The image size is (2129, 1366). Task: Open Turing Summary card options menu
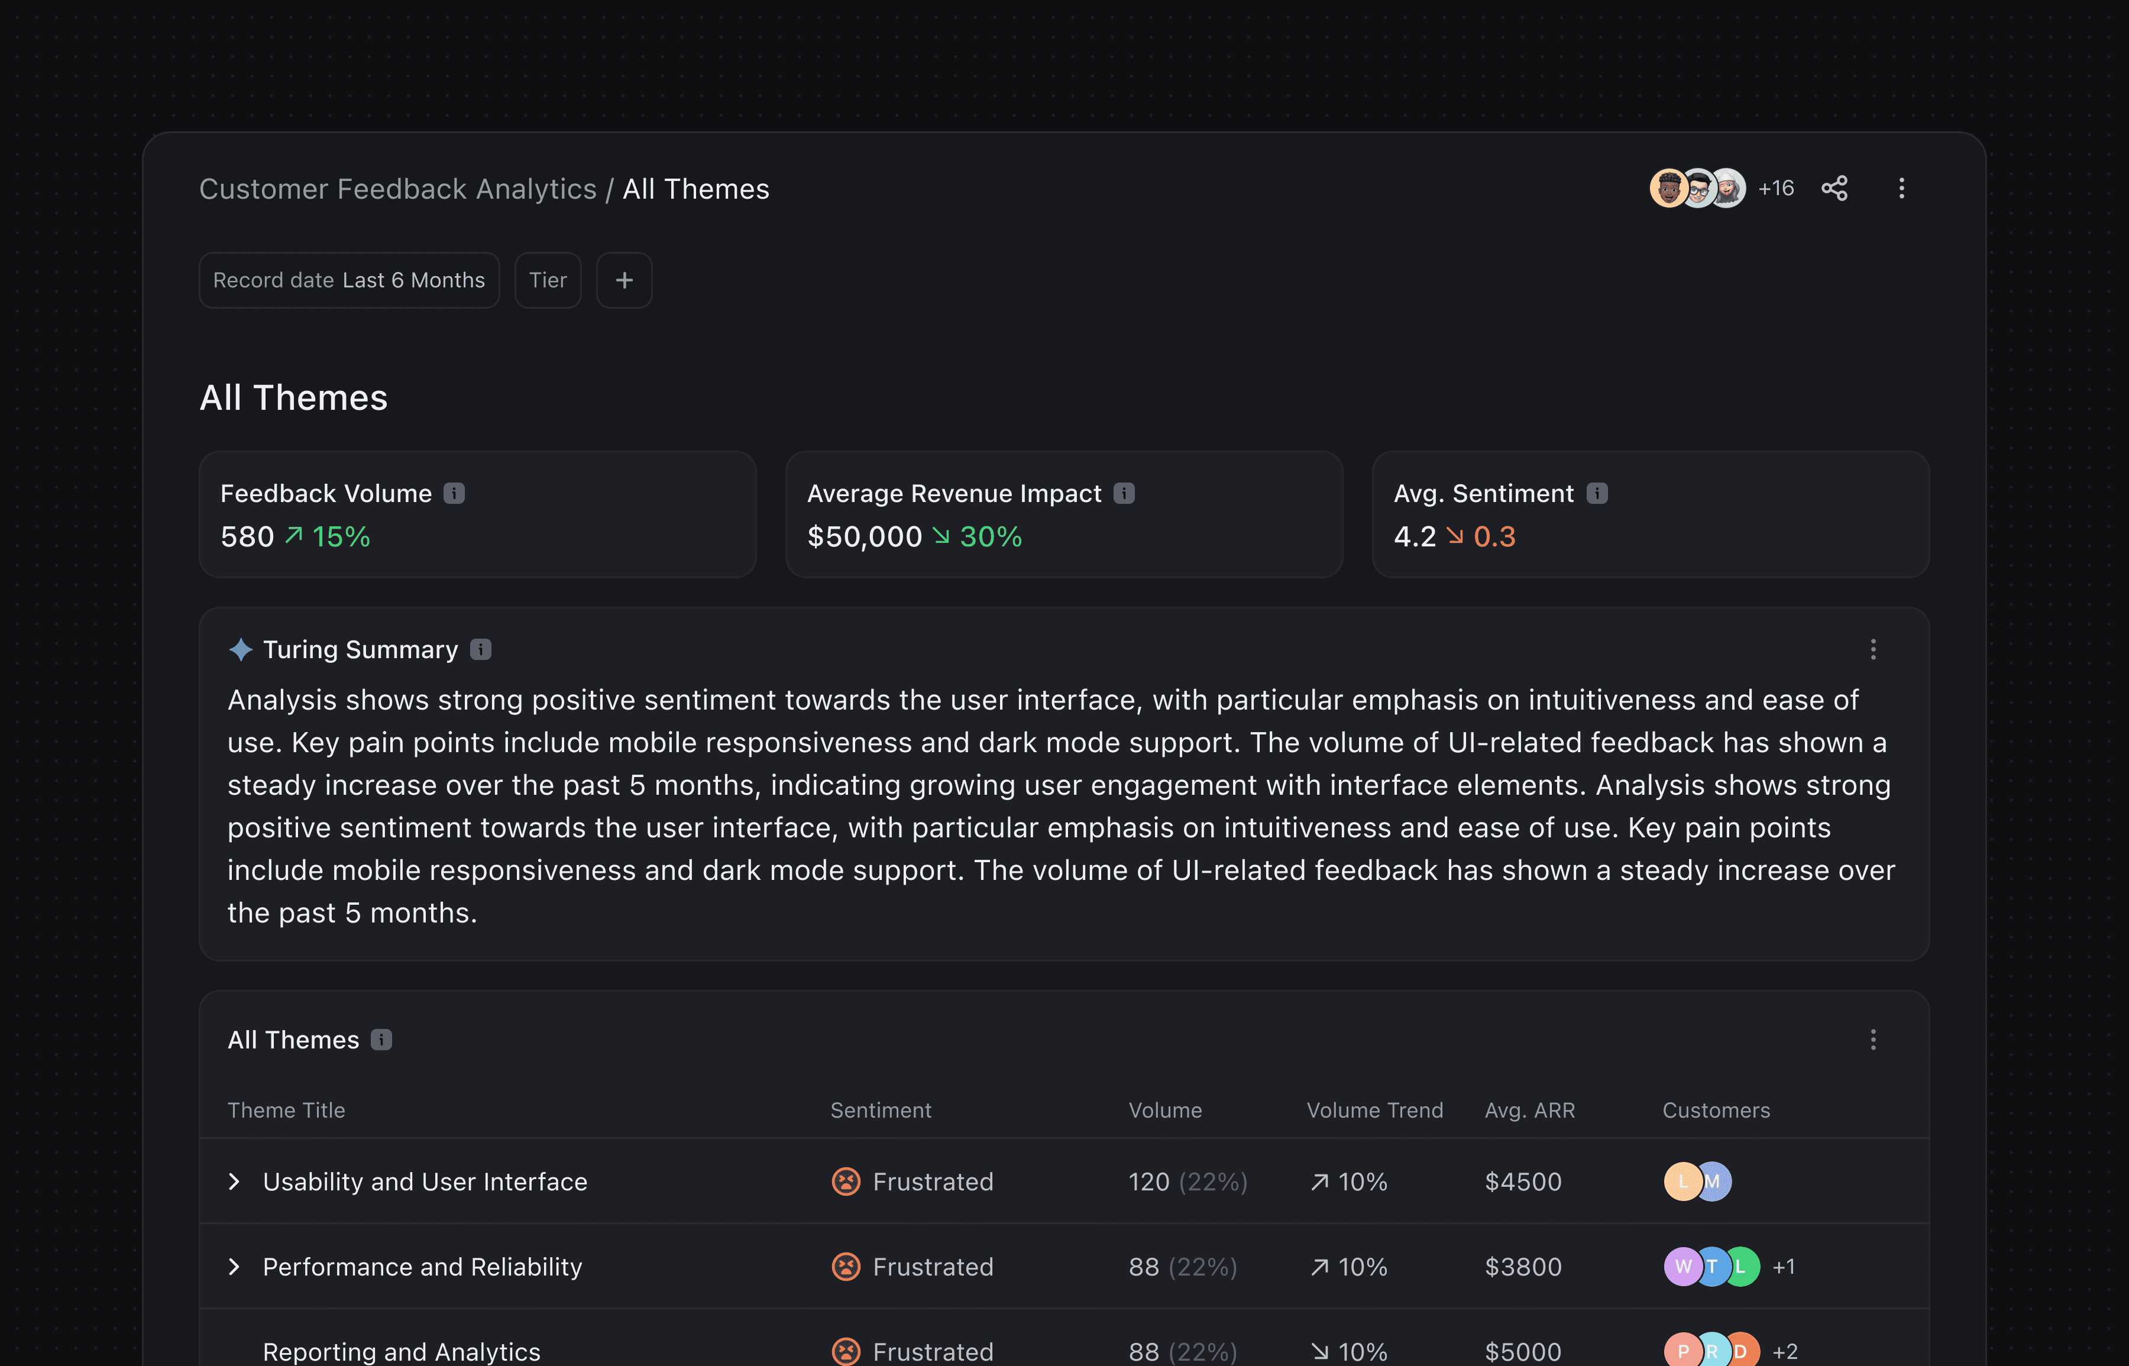point(1872,649)
